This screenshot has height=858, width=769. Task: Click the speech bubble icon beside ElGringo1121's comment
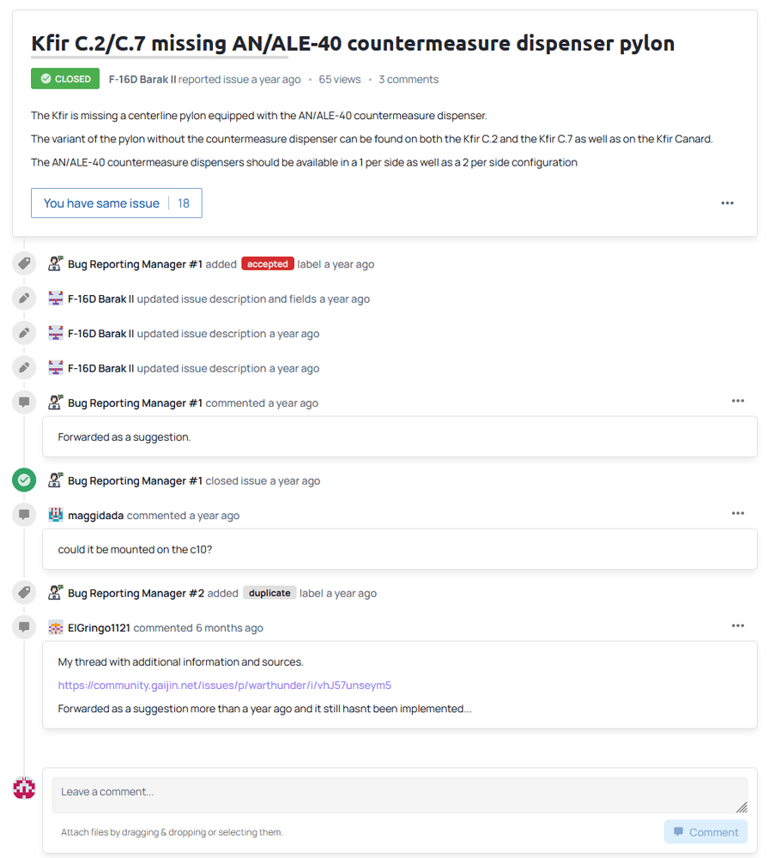pos(24,627)
